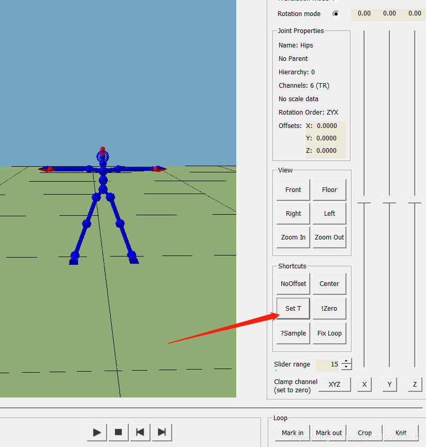Click the 'Rotation Order: ZYX' text
Image resolution: width=426 pixels, height=447 pixels.
coord(308,113)
